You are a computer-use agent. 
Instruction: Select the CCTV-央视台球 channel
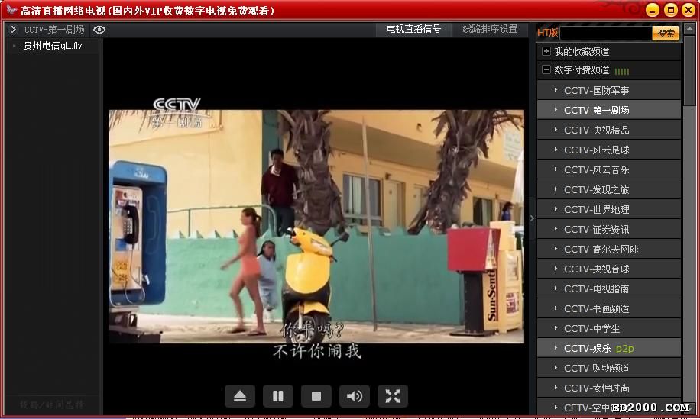(x=609, y=269)
